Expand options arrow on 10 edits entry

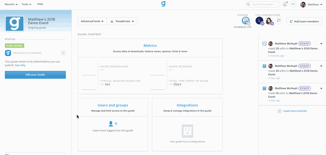coord(321,89)
